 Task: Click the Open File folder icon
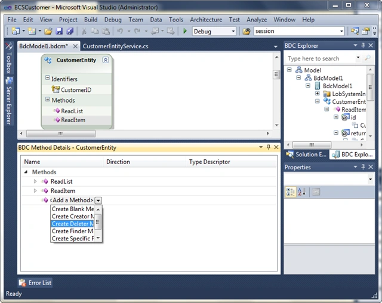(x=48, y=31)
